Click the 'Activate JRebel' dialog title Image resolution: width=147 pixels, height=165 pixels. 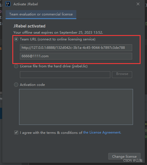26,4
